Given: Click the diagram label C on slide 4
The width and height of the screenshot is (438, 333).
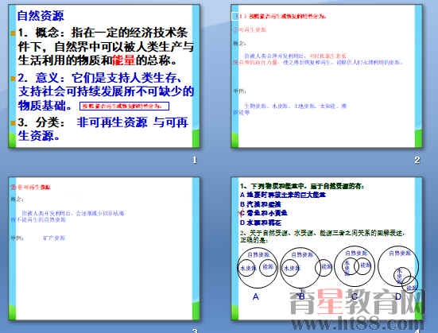Looking at the screenshot, I should click(x=355, y=296).
